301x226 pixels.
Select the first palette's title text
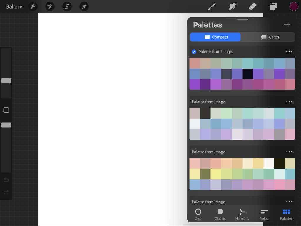pos(215,52)
